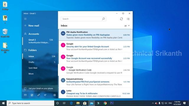Image resolution: width=189 pixels, height=106 pixels.
Task: Click the Kalyanmatrimony K avatar
Action: (x=63, y=80)
